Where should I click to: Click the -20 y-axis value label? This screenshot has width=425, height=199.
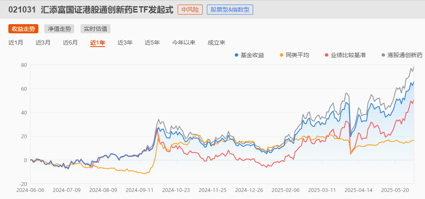pyautogui.click(x=23, y=184)
